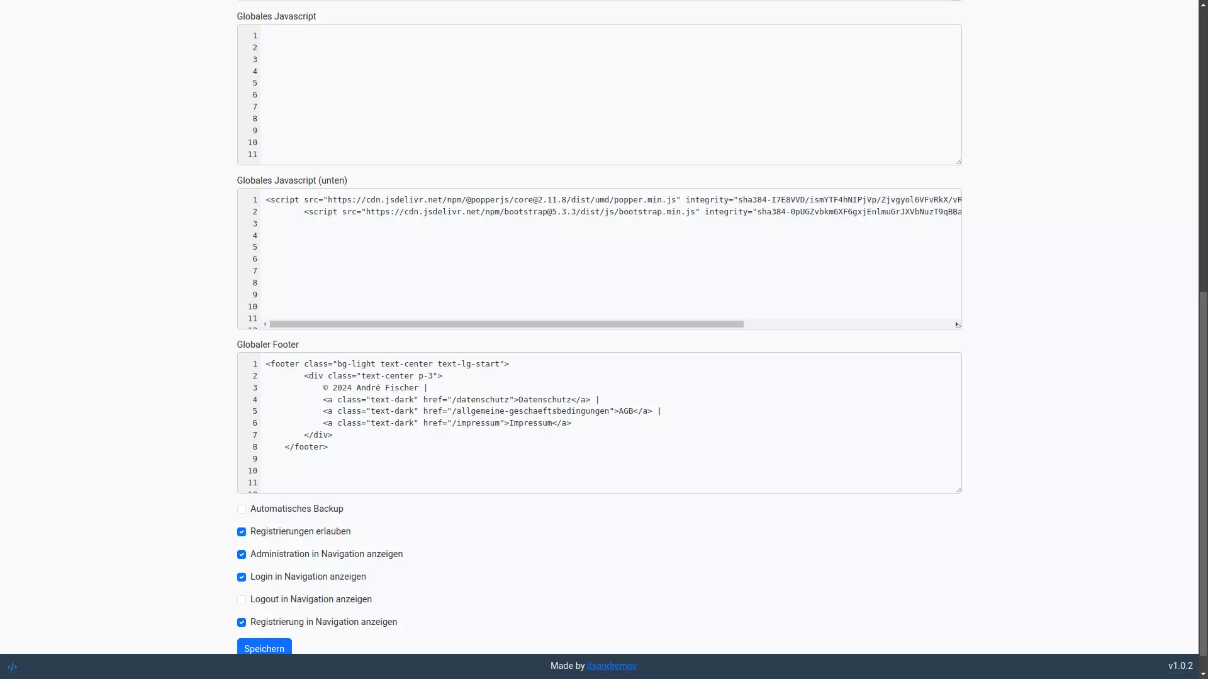Click into the Globales Javascript (unten) editor

pos(599,259)
